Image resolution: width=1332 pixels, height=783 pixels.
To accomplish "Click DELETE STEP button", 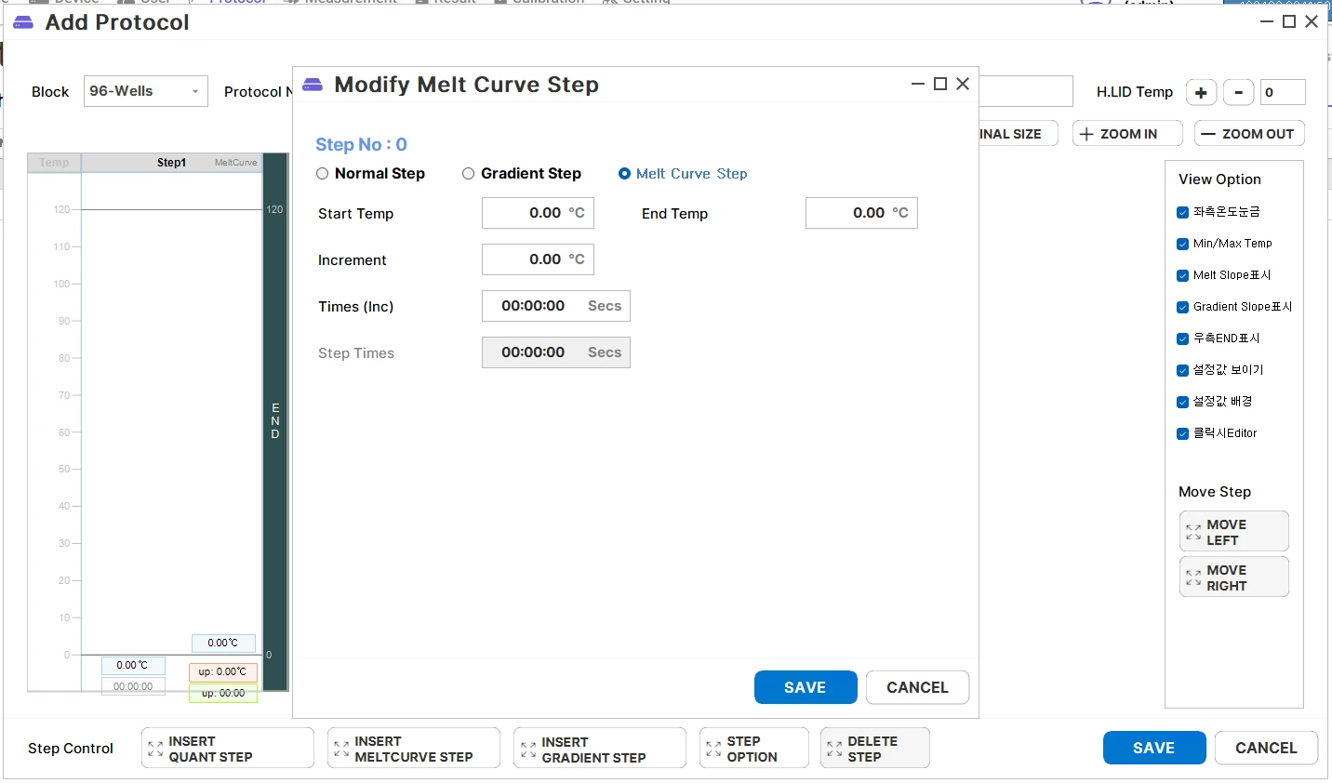I will pyautogui.click(x=875, y=749).
